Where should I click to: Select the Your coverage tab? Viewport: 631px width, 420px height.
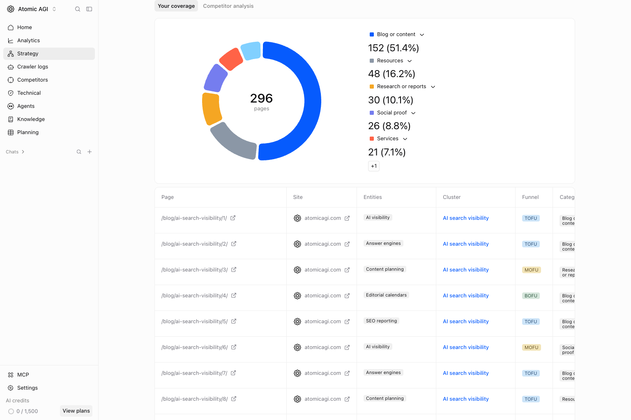coord(176,6)
